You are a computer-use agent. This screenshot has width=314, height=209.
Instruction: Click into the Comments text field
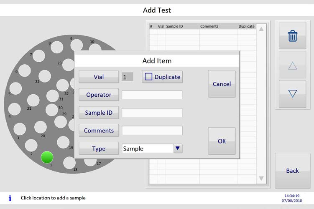click(152, 131)
